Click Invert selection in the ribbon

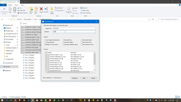pos(85,13)
